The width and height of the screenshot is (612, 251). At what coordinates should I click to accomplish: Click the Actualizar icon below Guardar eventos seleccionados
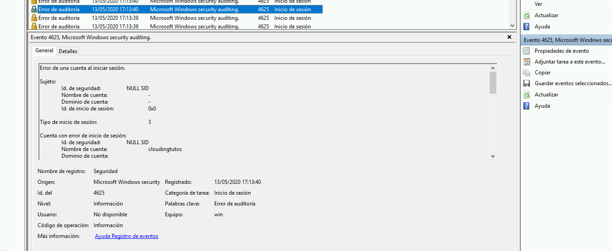[527, 95]
